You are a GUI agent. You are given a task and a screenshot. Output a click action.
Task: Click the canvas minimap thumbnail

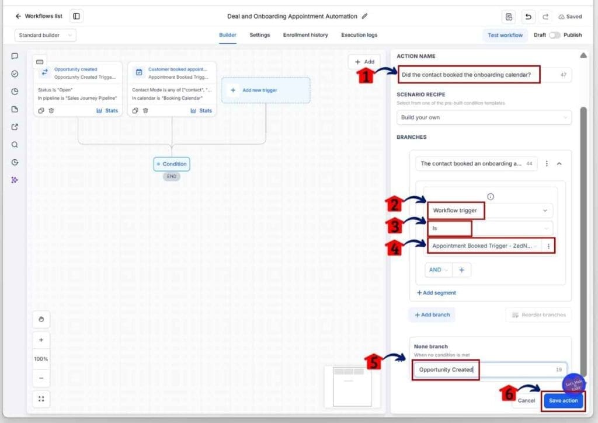point(352,387)
